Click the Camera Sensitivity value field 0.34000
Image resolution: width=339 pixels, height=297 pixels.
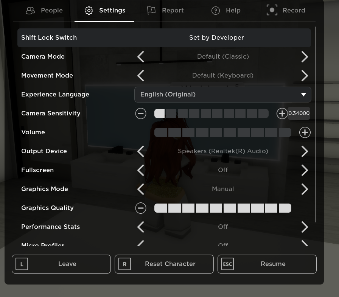pos(299,113)
